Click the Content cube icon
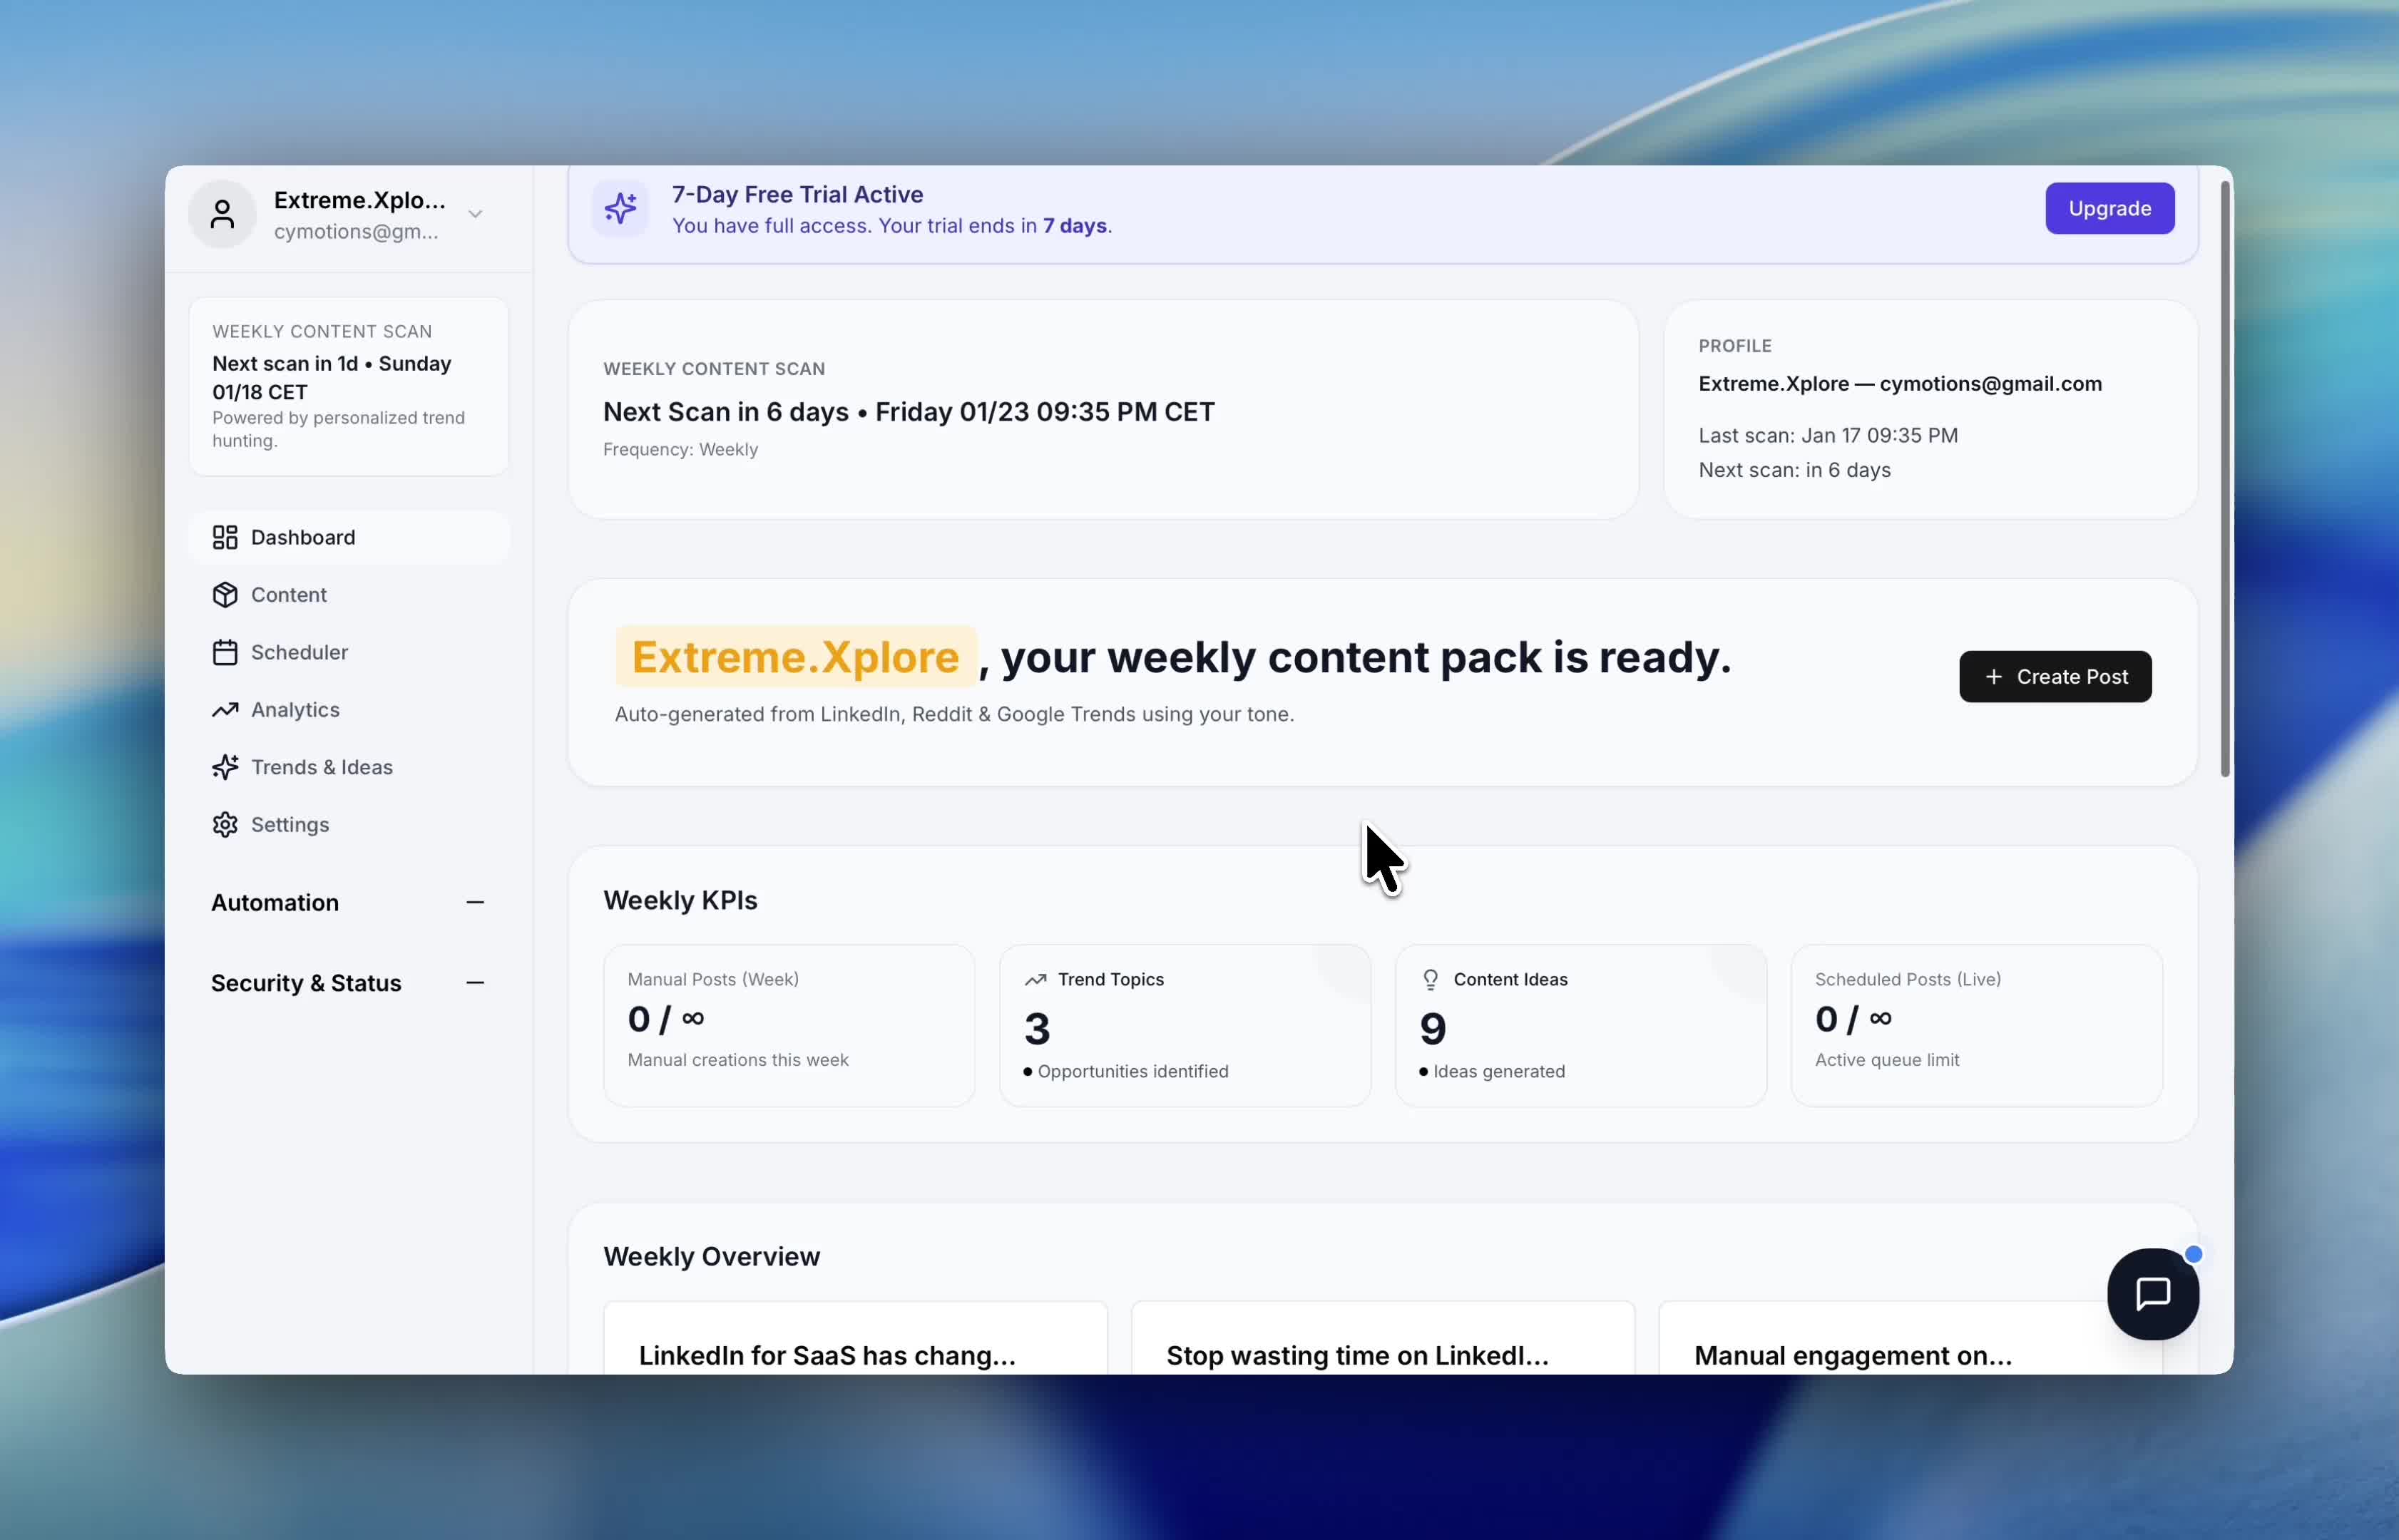The width and height of the screenshot is (2399, 1540). click(225, 595)
